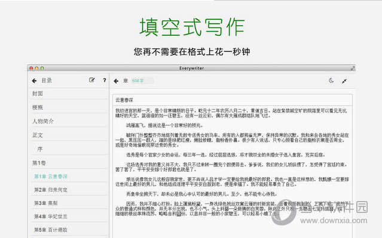Select 封面 in the table of contents
The width and height of the screenshot is (382, 238).
[69, 94]
